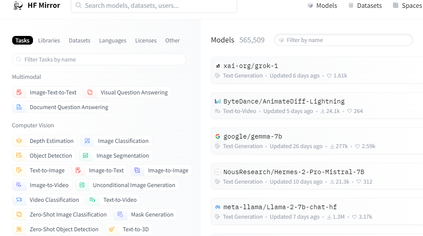Switch to the Libraries filter tab

coord(49,40)
